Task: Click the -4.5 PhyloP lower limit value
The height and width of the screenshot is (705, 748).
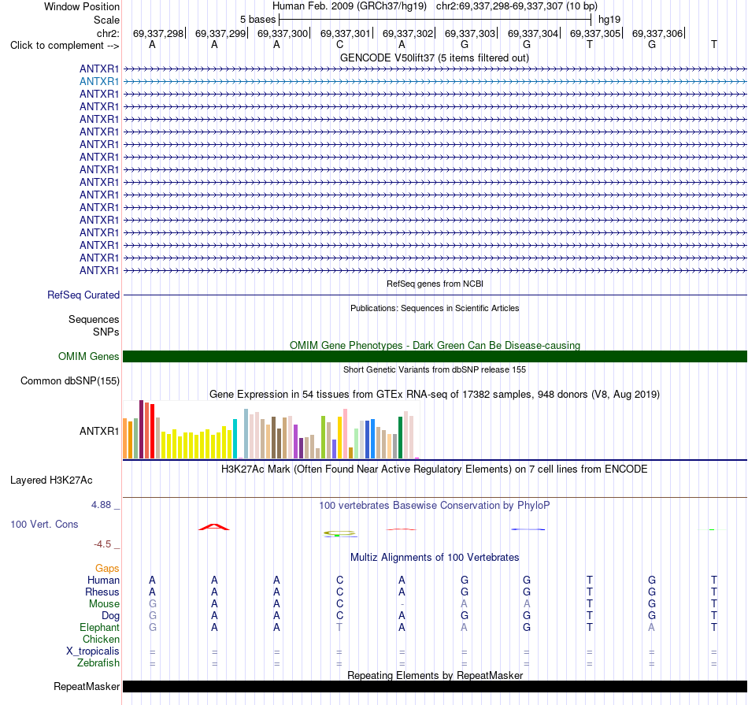Action: (102, 544)
